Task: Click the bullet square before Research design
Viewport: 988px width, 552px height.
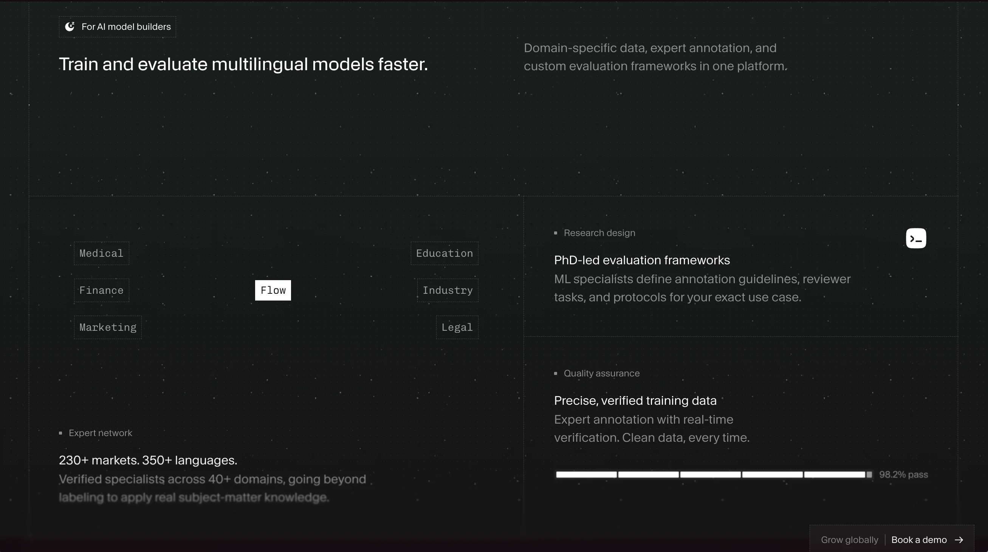Action: point(556,233)
